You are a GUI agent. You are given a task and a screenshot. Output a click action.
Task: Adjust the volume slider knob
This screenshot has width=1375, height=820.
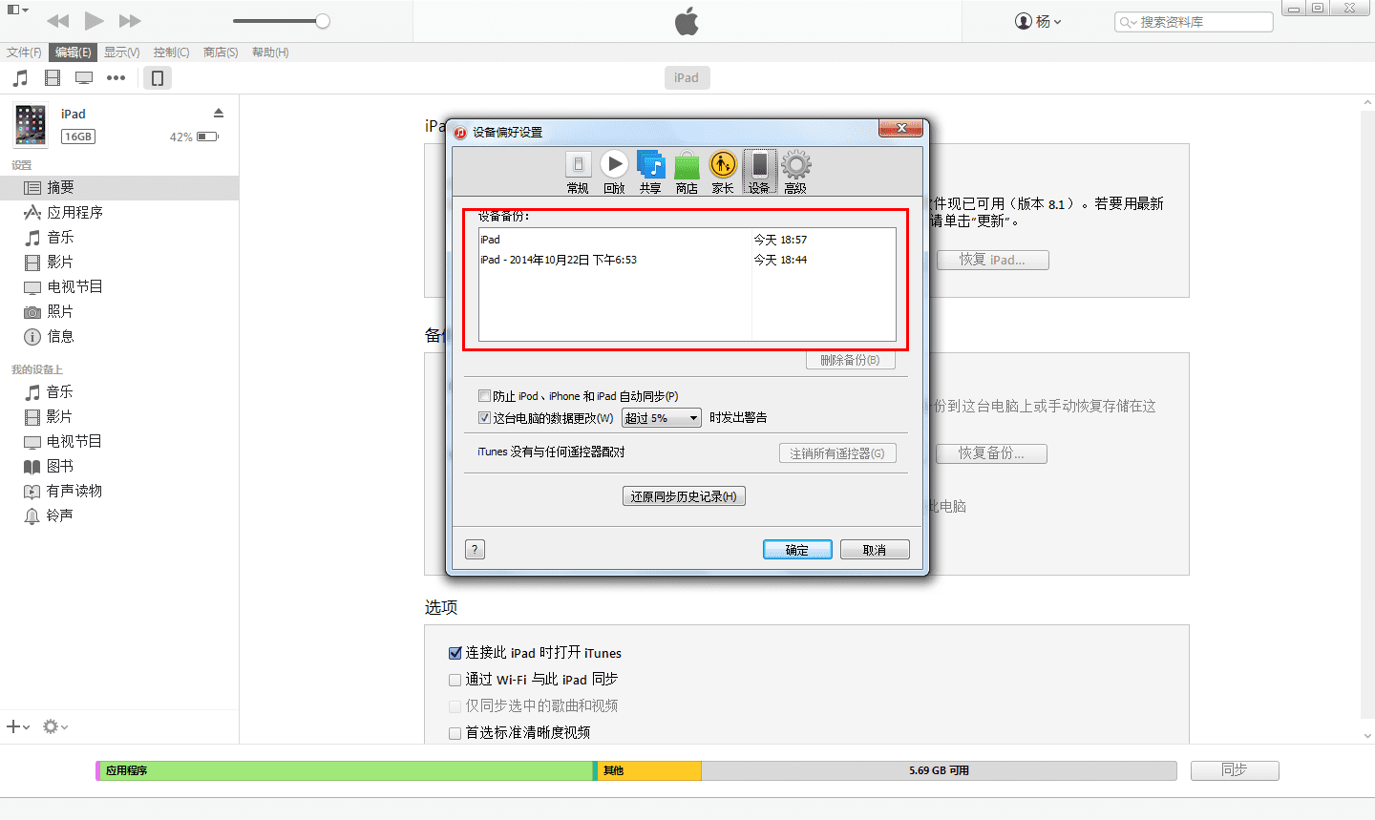click(323, 21)
